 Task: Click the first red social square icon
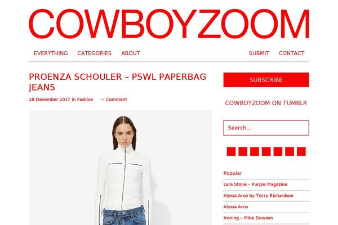[231, 151]
